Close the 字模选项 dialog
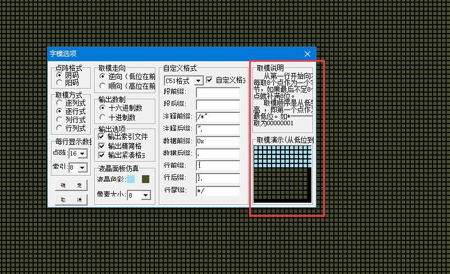Screen dimensions: 450x274 coord(307,54)
